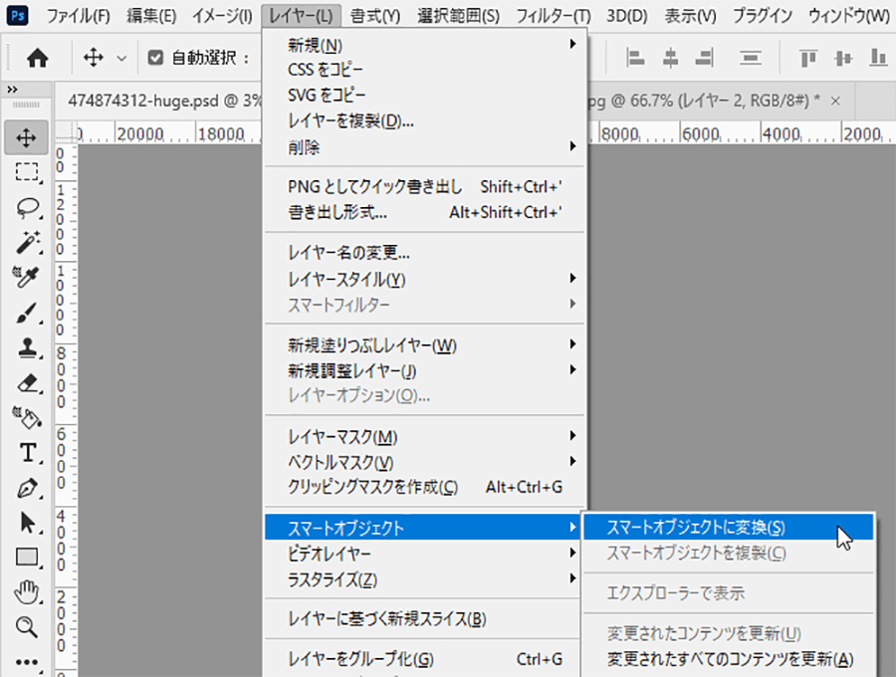Open the ウィンドウ(W) menu
Image resolution: width=896 pixels, height=677 pixels.
pos(848,15)
